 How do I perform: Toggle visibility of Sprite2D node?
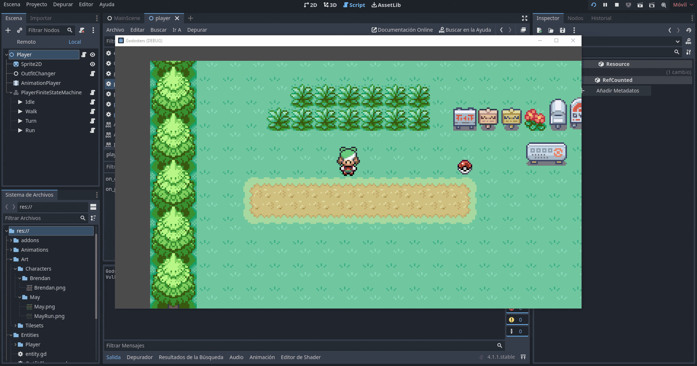click(x=93, y=64)
